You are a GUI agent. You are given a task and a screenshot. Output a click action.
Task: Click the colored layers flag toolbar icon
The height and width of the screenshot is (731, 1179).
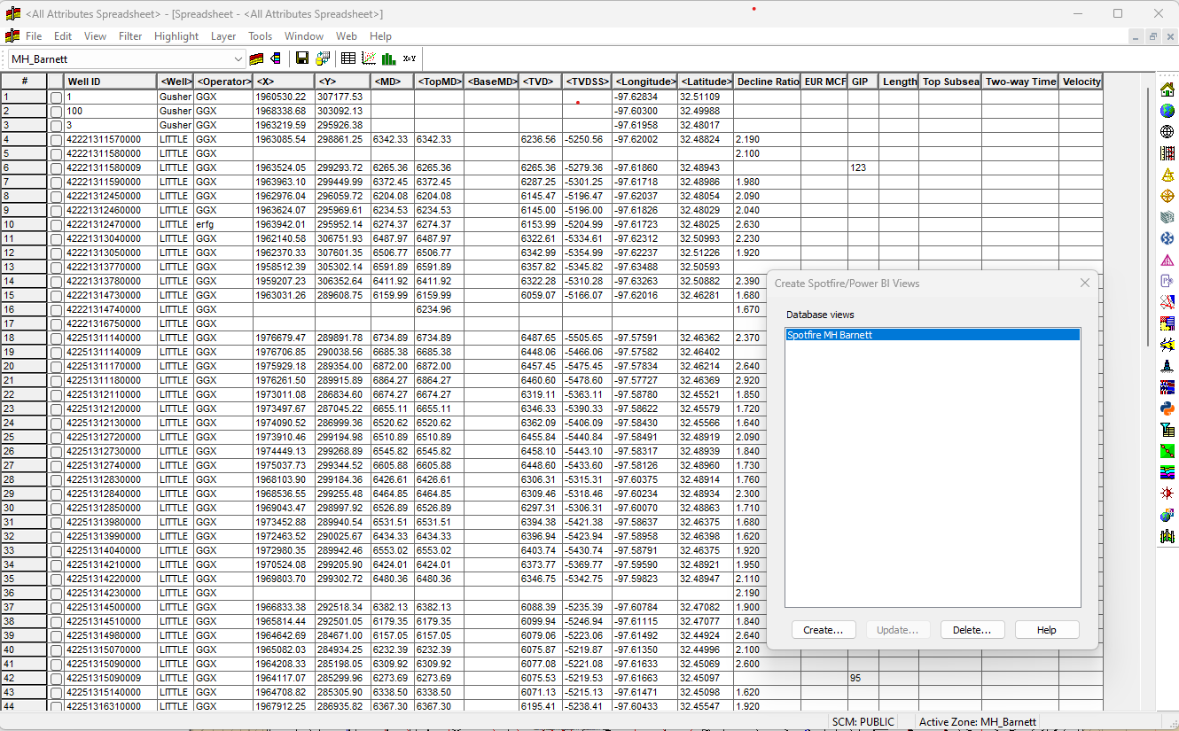256,58
